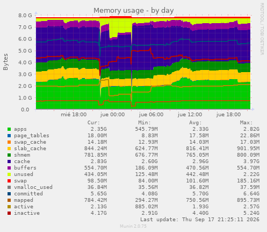Click the 'swap_cache' legend label
Screen dimensions: 267x232
coord(30,142)
